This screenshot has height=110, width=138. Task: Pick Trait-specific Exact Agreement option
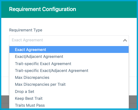(69, 64)
